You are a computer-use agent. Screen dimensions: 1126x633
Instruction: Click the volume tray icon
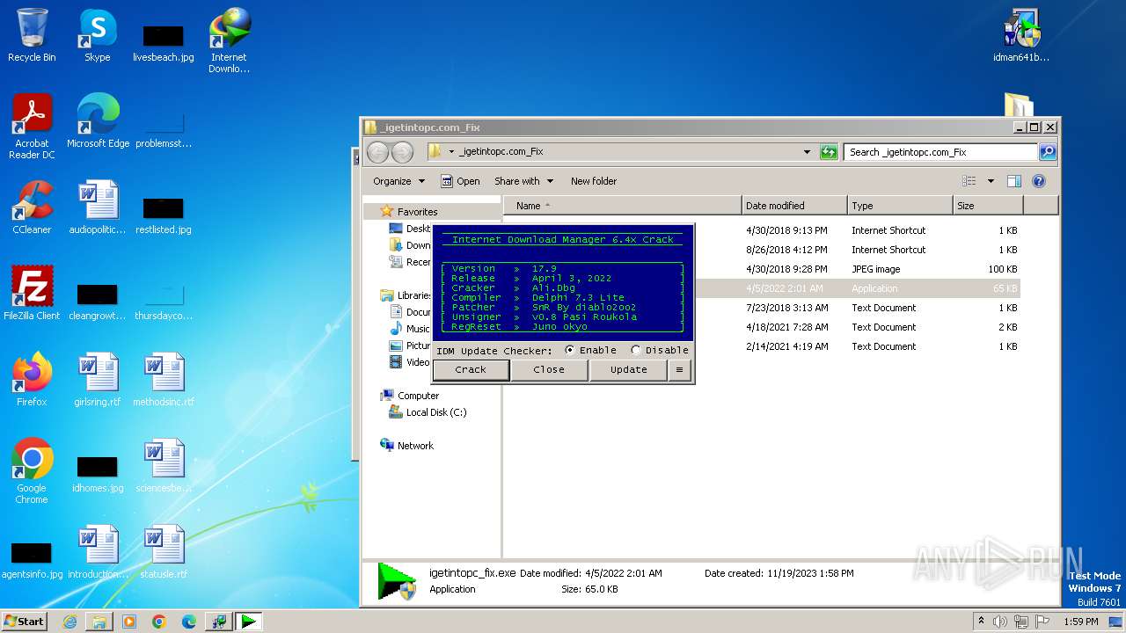pos(1000,622)
